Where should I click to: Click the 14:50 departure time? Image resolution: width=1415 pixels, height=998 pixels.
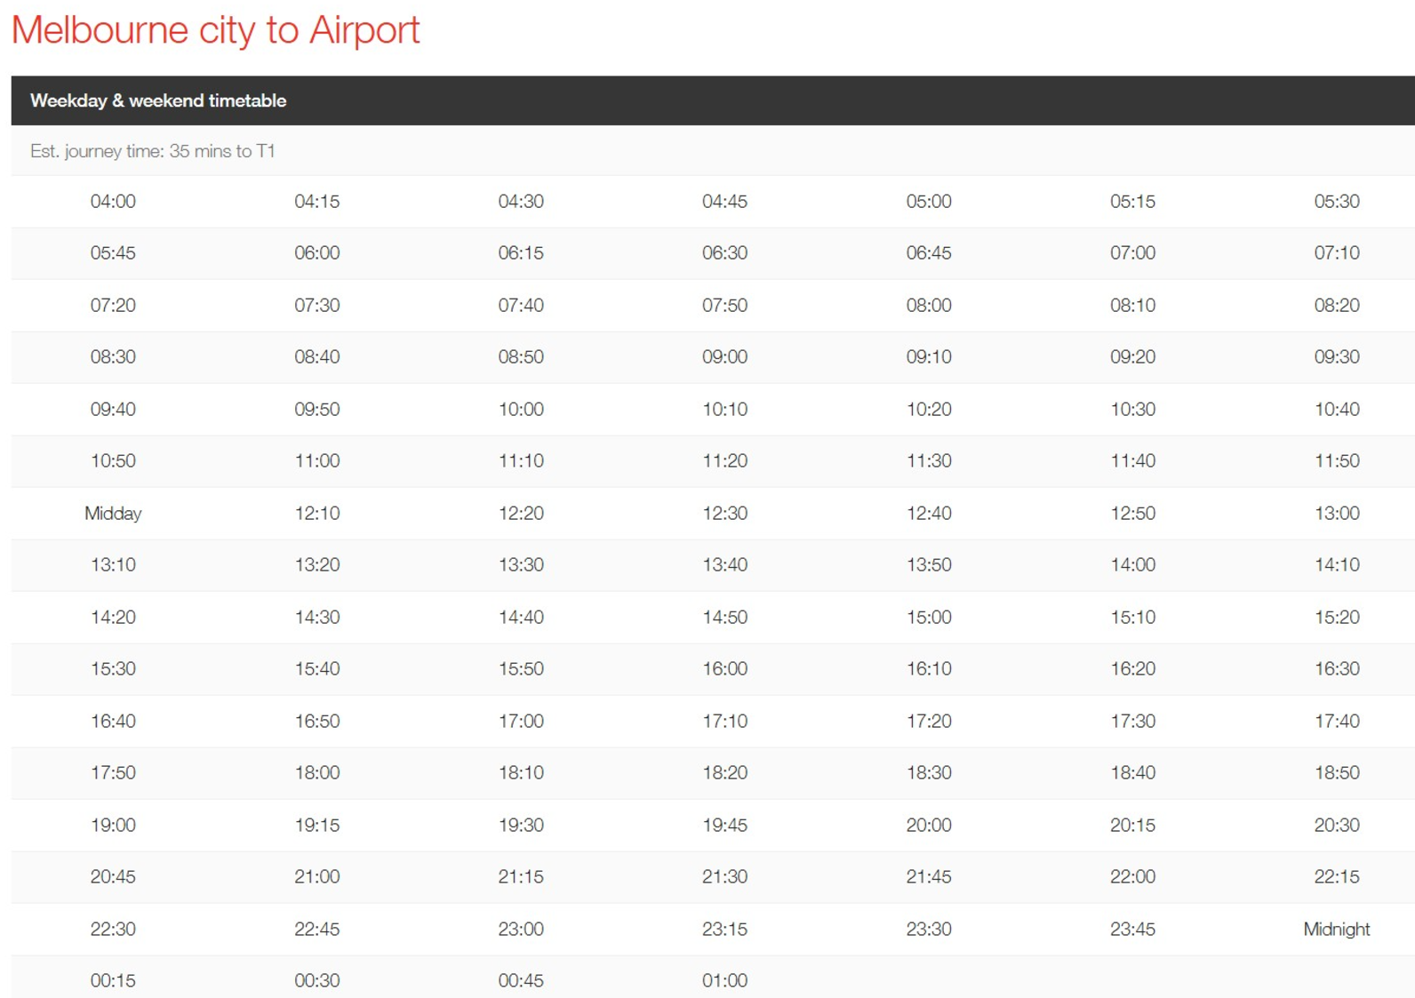point(724,618)
